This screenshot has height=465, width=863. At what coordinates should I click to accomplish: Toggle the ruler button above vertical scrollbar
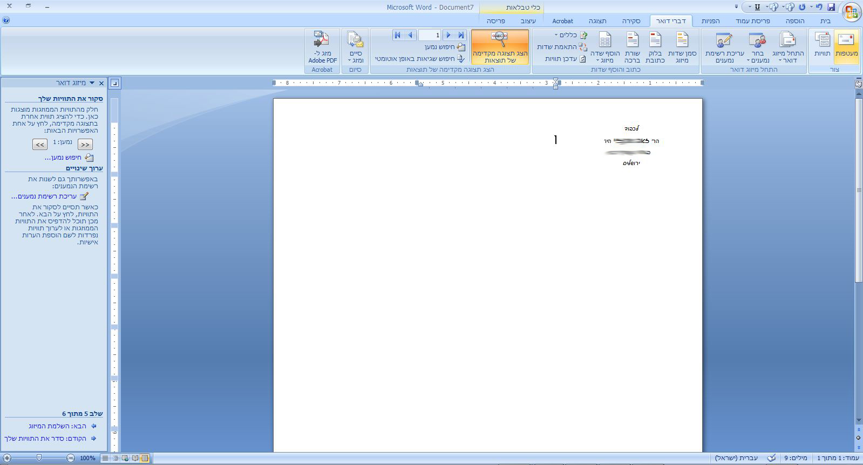pyautogui.click(x=859, y=84)
